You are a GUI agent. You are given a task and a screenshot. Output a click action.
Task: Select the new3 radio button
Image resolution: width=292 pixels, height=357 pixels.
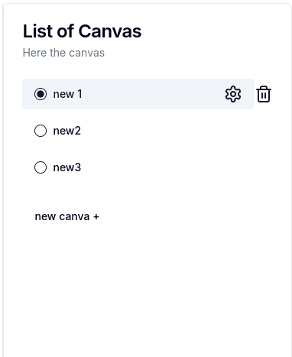click(x=41, y=167)
